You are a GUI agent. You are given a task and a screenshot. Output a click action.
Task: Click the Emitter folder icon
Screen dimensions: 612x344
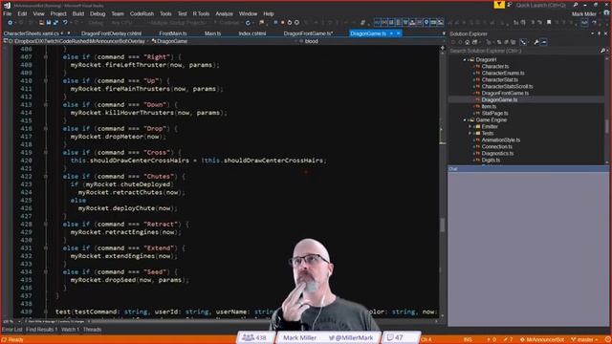click(x=478, y=127)
